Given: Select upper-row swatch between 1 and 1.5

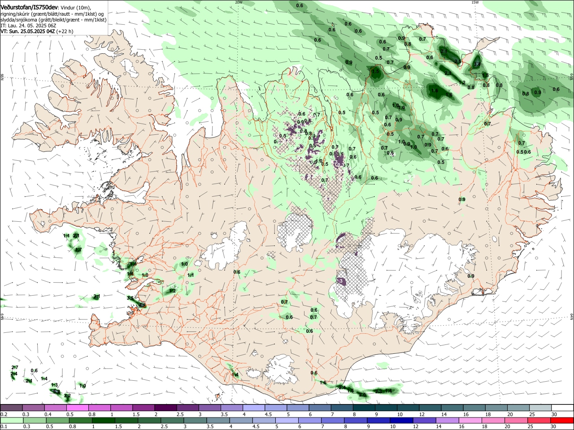Looking at the screenshot, I should click(x=122, y=408).
